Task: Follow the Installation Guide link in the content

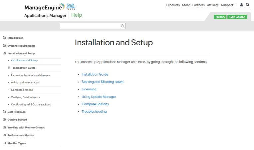Action: point(95,74)
